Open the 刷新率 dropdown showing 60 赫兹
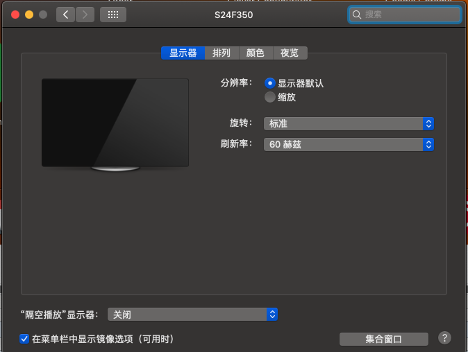The width and height of the screenshot is (468, 352). [x=349, y=144]
